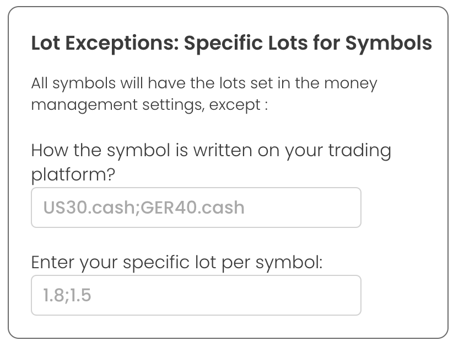
Task: Place cursor in the lot size text box
Action: pos(196,295)
